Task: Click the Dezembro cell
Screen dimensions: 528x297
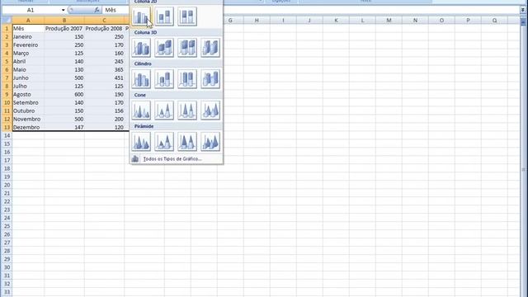Action: tap(28, 127)
